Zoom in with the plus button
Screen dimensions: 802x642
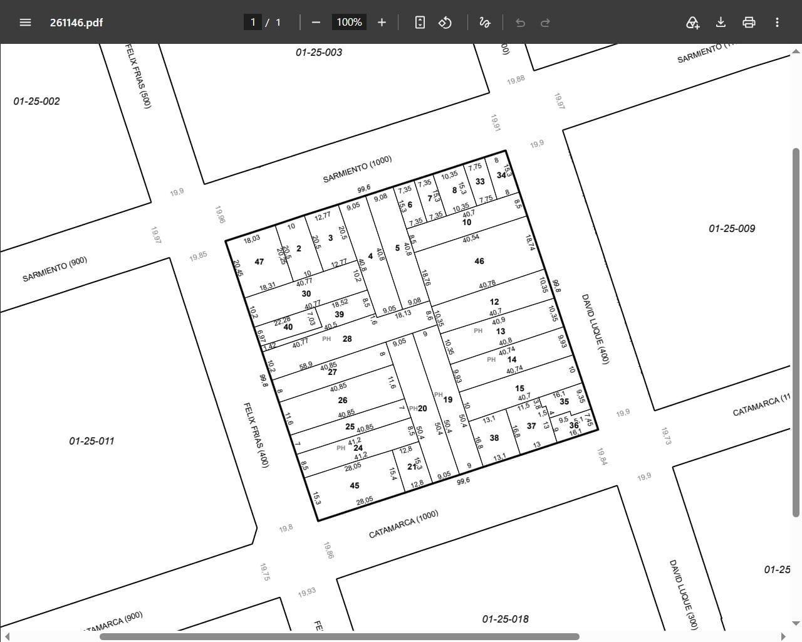(x=382, y=23)
